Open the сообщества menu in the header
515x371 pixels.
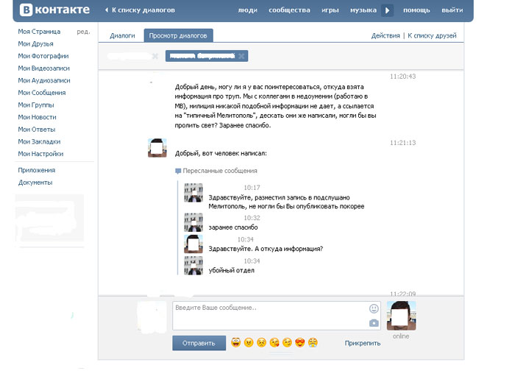tap(289, 10)
